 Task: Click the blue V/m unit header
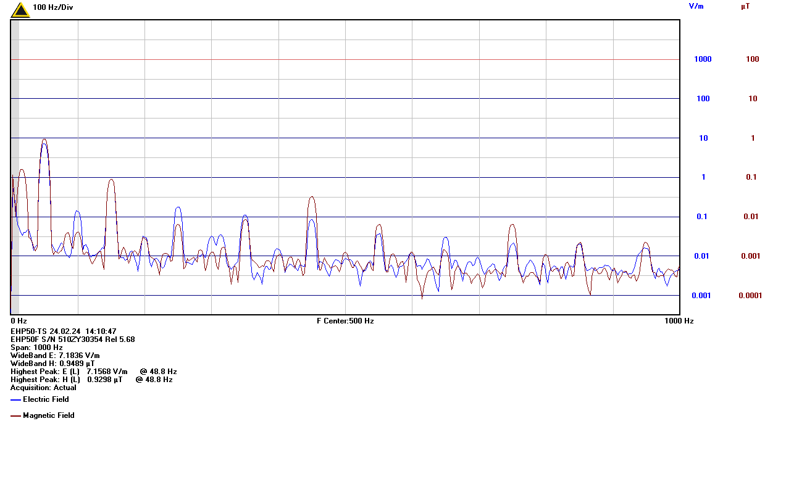696,6
